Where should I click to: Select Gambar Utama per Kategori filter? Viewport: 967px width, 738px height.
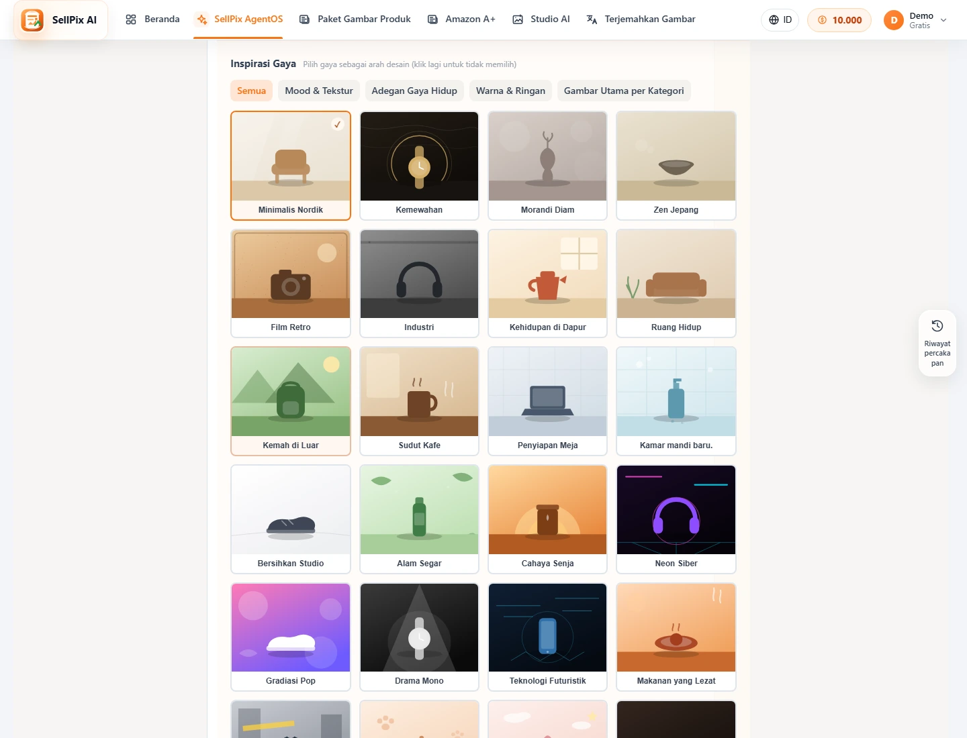click(624, 91)
